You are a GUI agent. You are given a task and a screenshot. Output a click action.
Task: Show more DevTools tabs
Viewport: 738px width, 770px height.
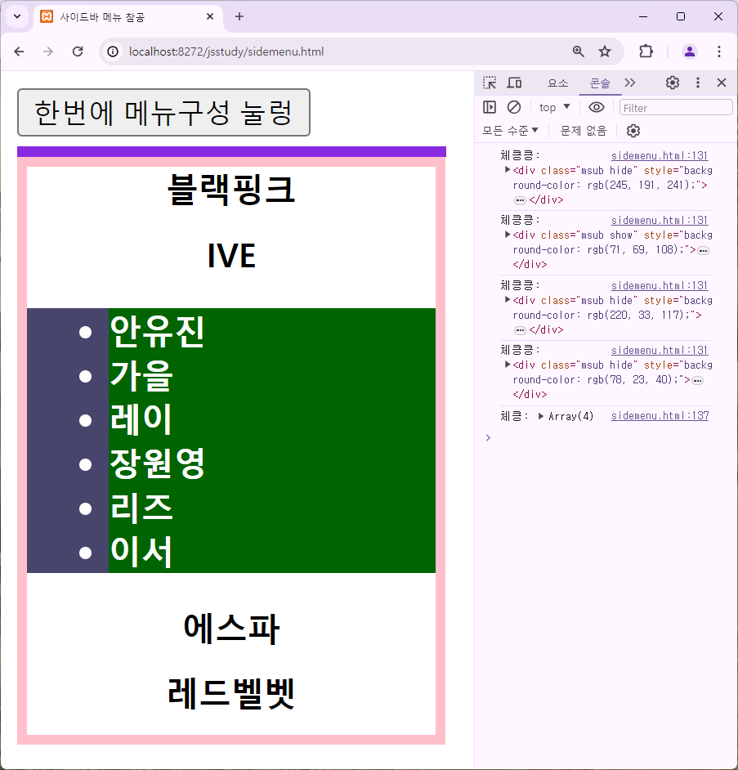tap(630, 83)
